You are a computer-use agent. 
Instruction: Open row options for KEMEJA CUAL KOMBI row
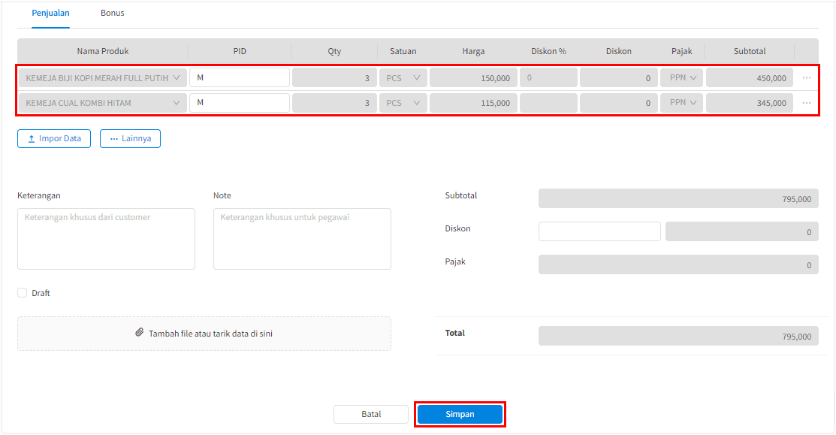pyautogui.click(x=806, y=103)
